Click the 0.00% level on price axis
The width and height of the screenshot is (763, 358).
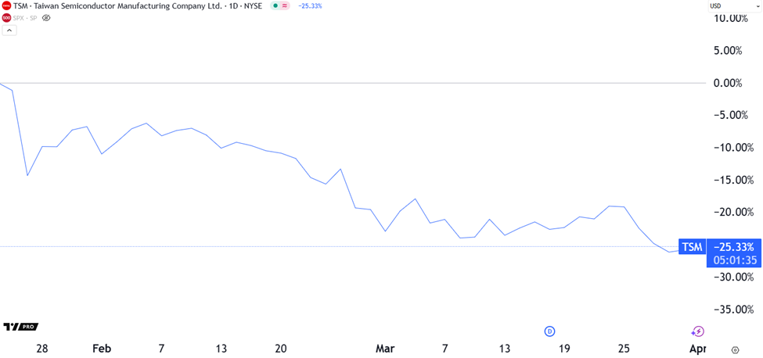click(734, 83)
